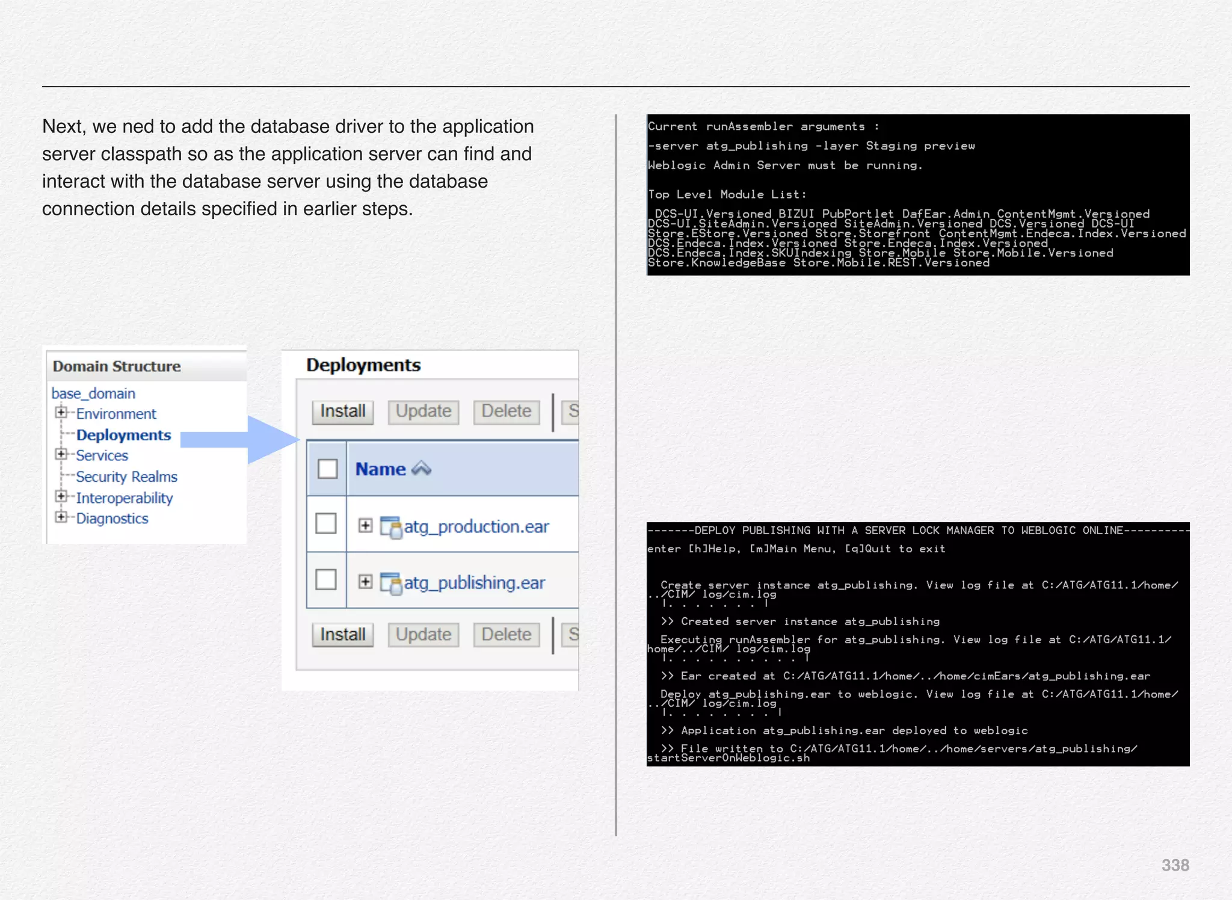Expand the atg_production.ear deployment row
The width and height of the screenshot is (1232, 900).
[x=365, y=526]
